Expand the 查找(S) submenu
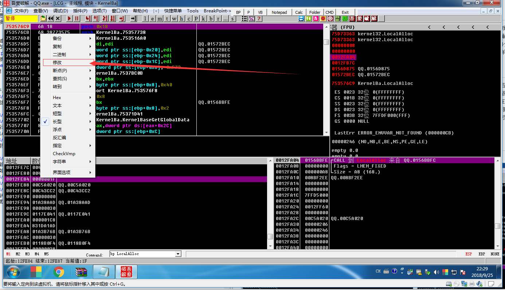 68,79
